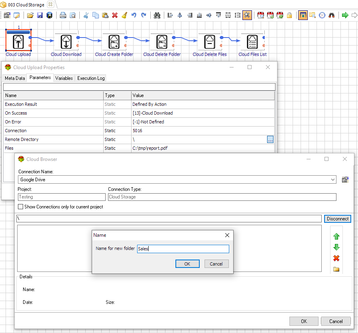
Task: Click the green down arrow in Cloud Browser
Action: [x=336, y=247]
